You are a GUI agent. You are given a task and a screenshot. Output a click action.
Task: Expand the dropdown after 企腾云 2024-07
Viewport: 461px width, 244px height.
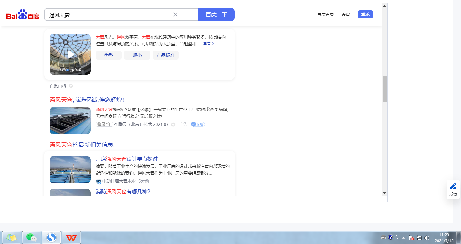[173, 125]
